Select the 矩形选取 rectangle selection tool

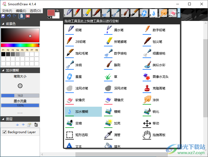(x=83, y=135)
